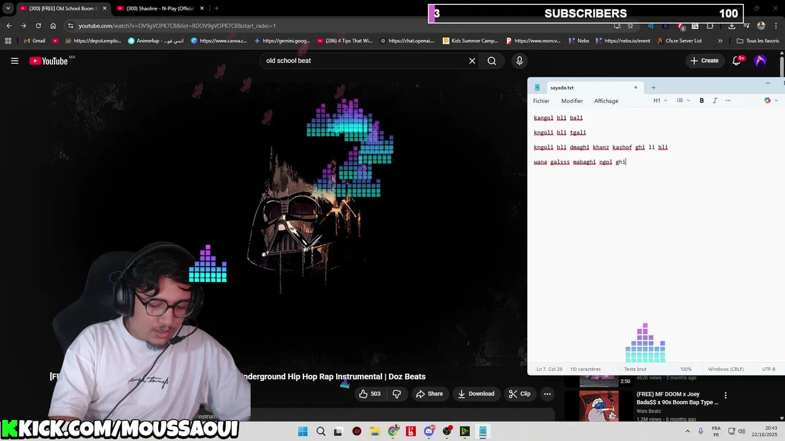Viewport: 785px width, 441px height.
Task: Open Kids Summer Camp bookmark
Action: 470,41
